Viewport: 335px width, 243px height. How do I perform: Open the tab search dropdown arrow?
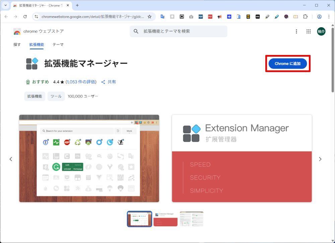coord(6,5)
